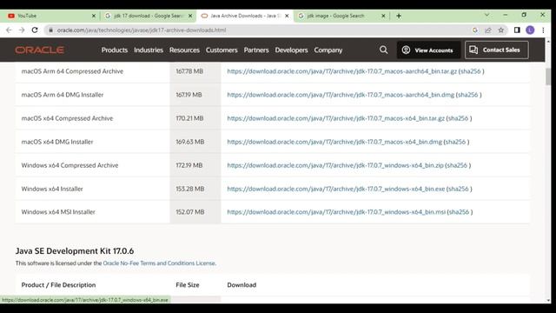
Task: Select 'Java SE Development Kit 17.0.6' heading
Action: (x=75, y=251)
